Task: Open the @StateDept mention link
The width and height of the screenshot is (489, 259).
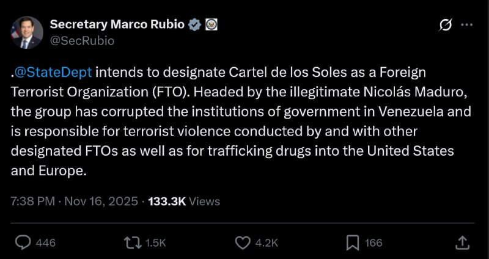Action: click(x=53, y=72)
